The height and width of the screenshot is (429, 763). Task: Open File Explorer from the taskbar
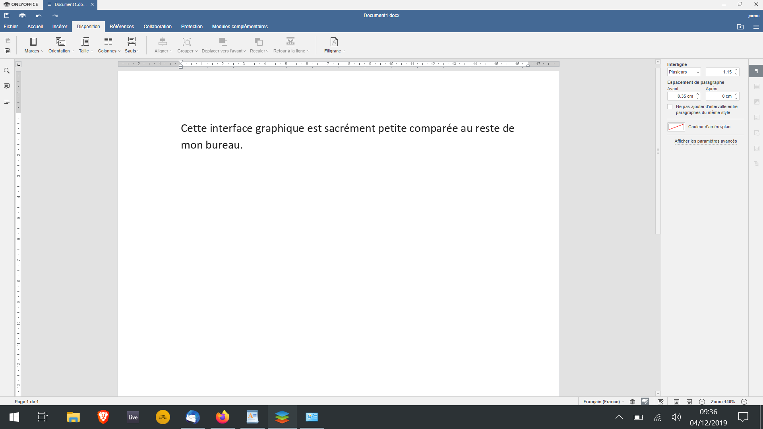[74, 417]
